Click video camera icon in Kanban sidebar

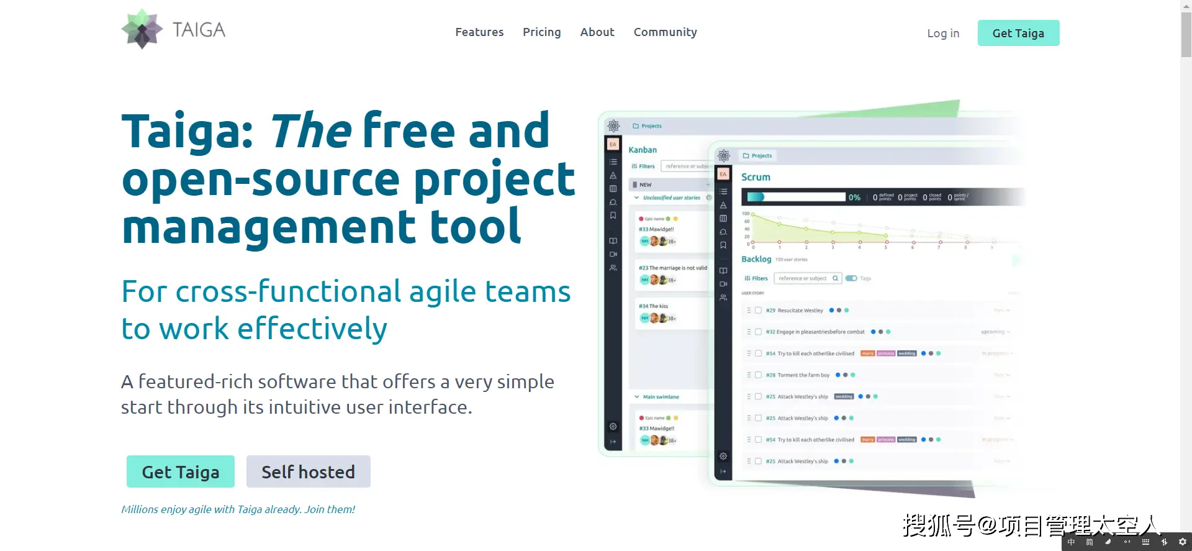point(613,254)
